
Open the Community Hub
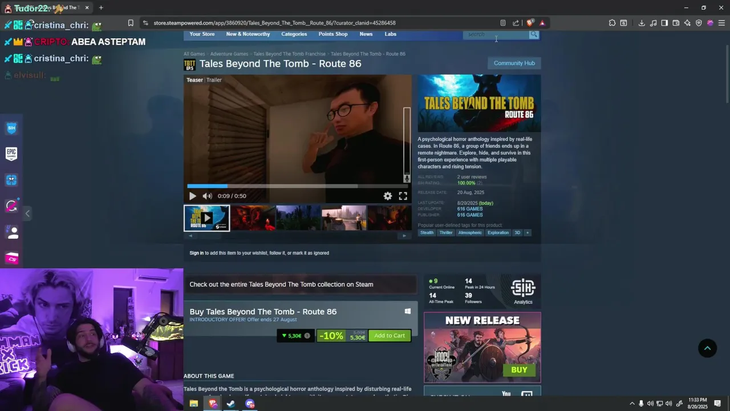click(x=514, y=63)
